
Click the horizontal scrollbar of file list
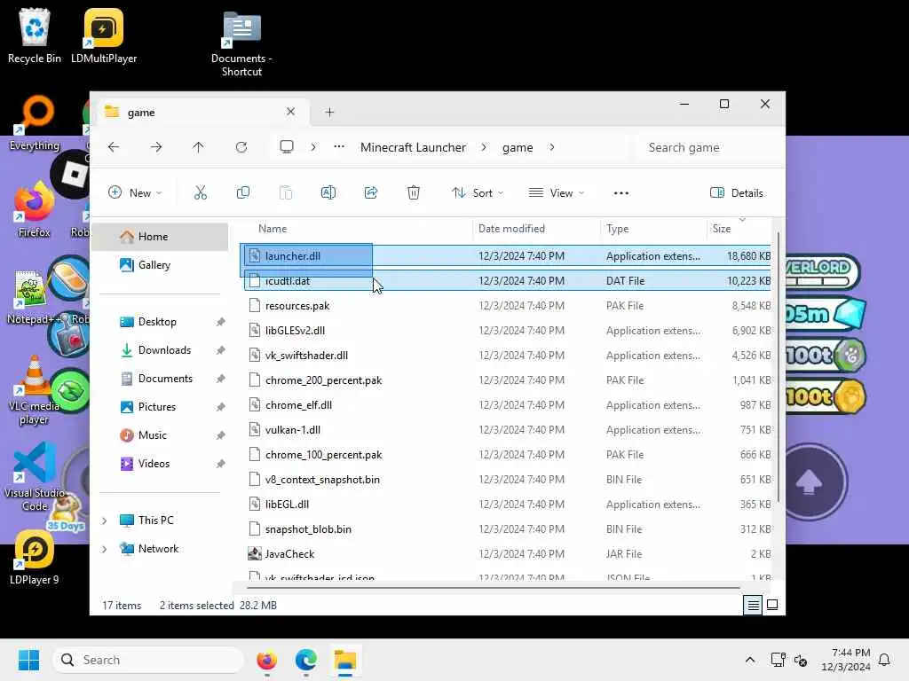pyautogui.click(x=493, y=588)
